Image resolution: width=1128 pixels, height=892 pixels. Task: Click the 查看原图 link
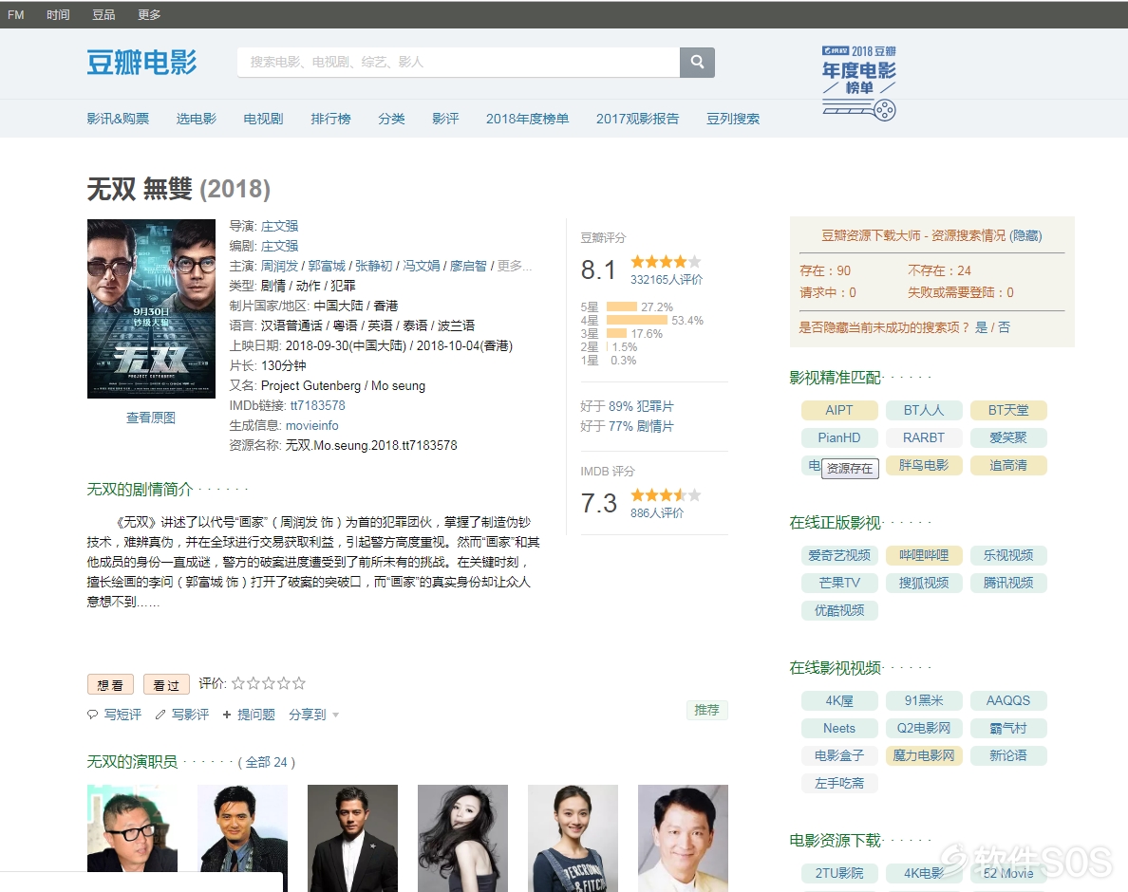tap(151, 418)
